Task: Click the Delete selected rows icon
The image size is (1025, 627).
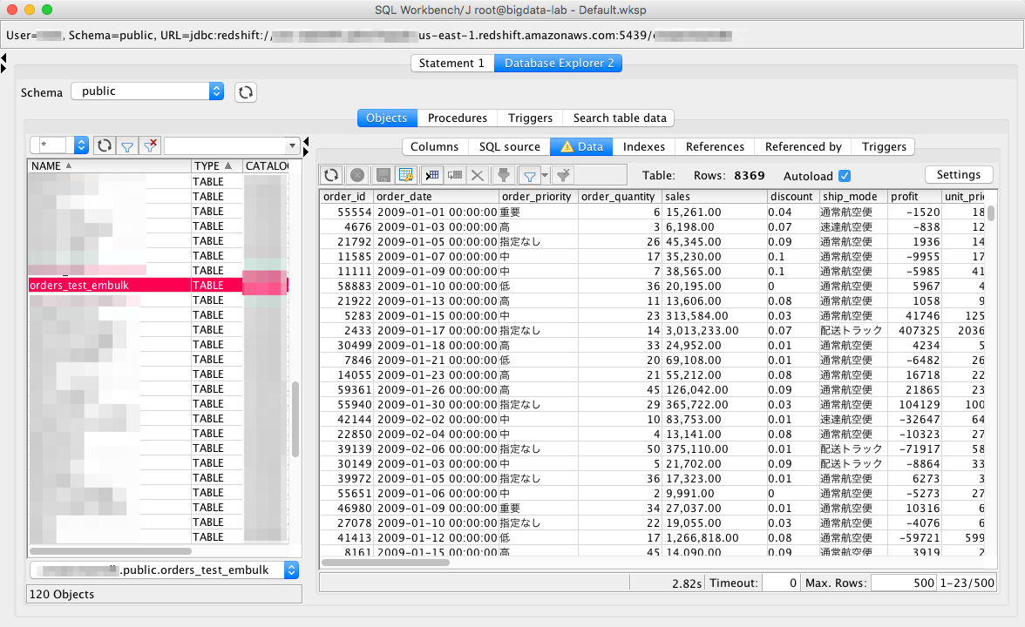Action: pyautogui.click(x=477, y=174)
